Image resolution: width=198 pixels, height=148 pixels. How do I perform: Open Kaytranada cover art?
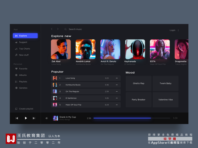pos(135,49)
